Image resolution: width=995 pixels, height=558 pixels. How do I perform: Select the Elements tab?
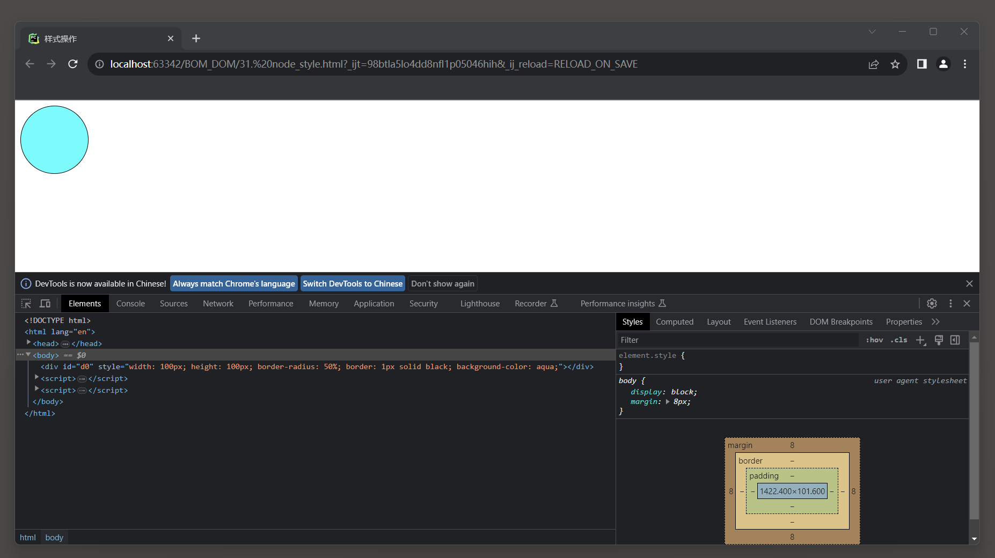(85, 304)
